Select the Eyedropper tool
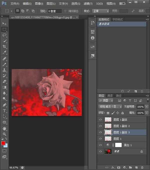 (x=4, y=53)
